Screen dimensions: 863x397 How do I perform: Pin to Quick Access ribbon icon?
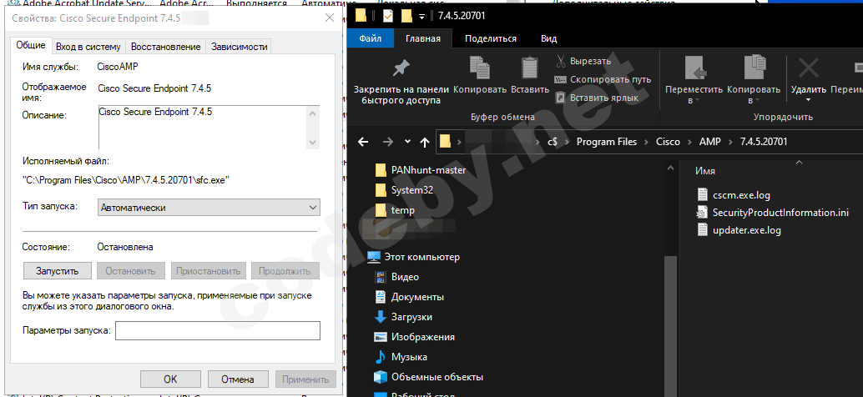(401, 68)
